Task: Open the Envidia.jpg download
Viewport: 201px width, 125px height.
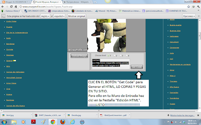Action: coord(81,115)
